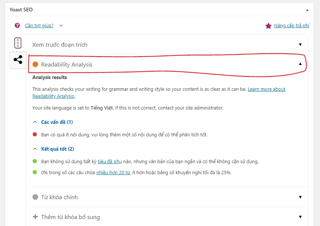320x226 pixels.
Task: Expand the 'Xem trước đoạn trích' section
Action: [167, 44]
